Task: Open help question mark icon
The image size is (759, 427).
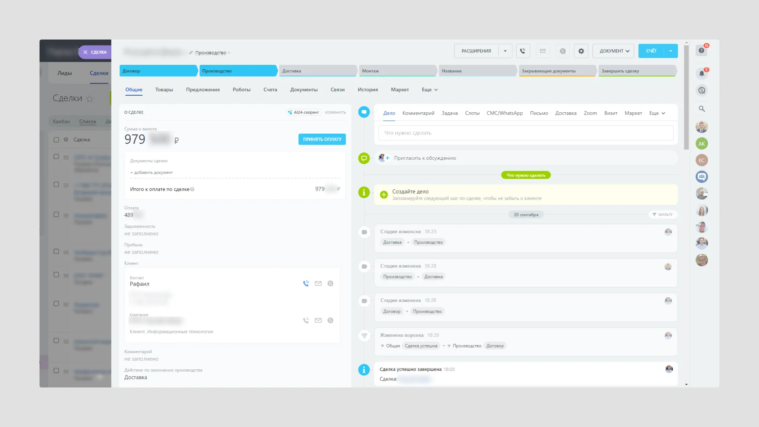Action: [701, 51]
